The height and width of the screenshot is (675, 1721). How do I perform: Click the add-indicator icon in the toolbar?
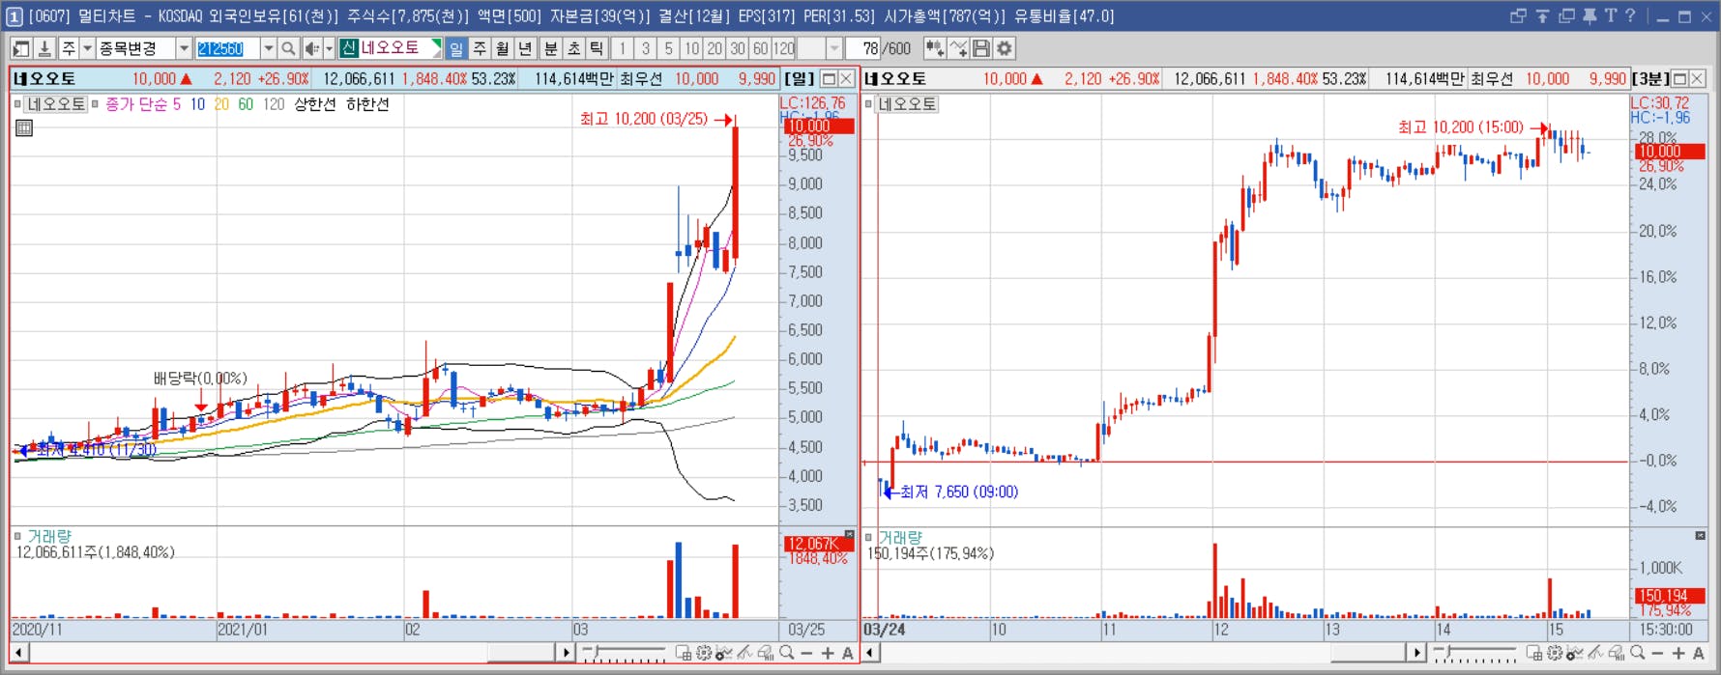(x=934, y=48)
